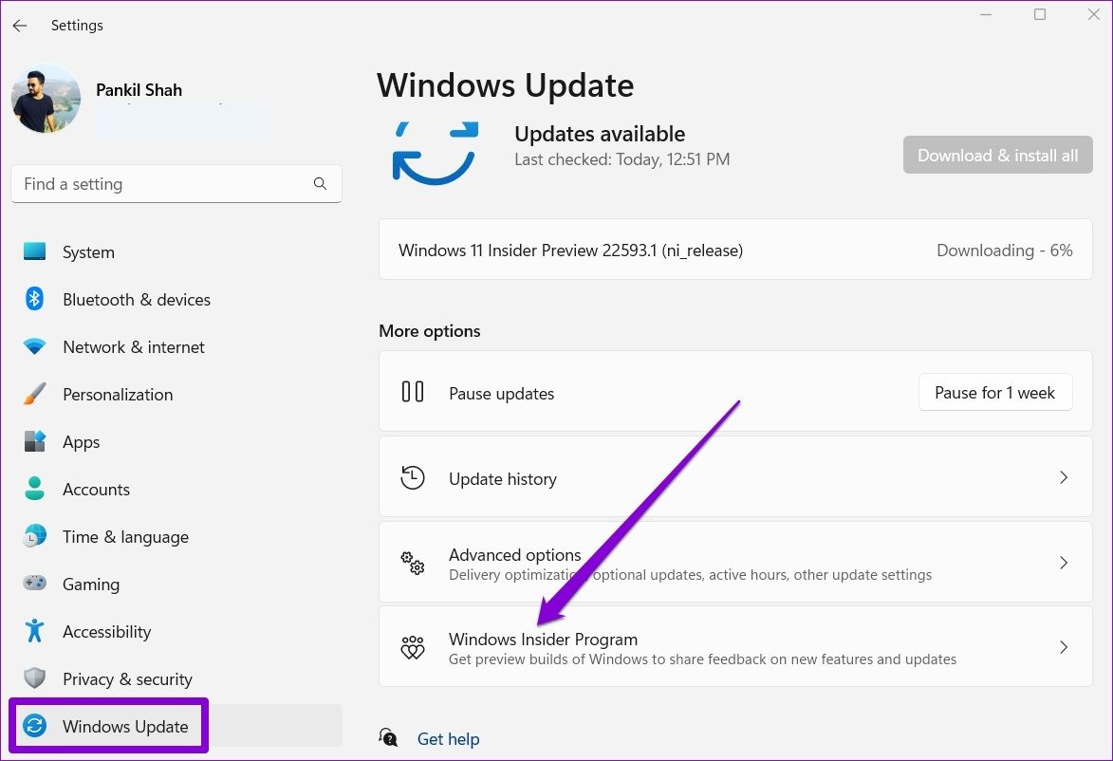Image resolution: width=1113 pixels, height=761 pixels.
Task: Open Apps settings
Action: [176, 441]
